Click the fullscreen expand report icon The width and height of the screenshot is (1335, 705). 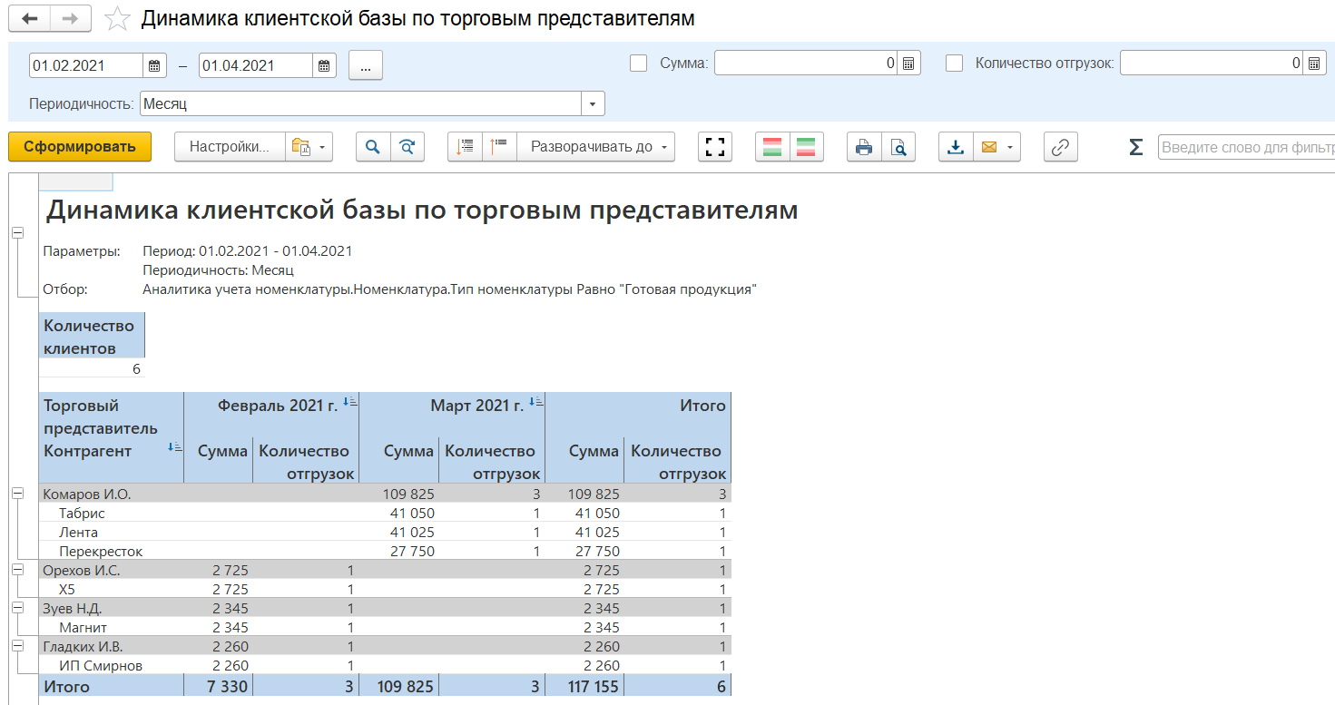[x=715, y=147]
